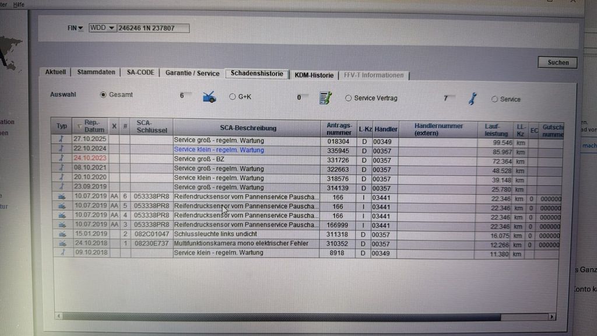The width and height of the screenshot is (597, 336).
Task: Click the car damage icon next to Gesamt
Action: pos(209,97)
